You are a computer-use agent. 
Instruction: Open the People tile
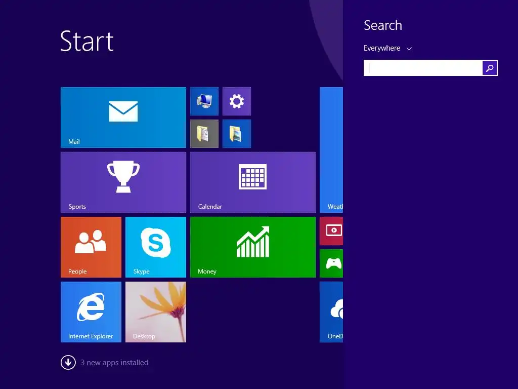(91, 247)
